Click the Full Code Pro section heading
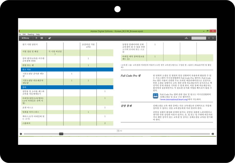The height and width of the screenshot is (163, 235). 131,76
